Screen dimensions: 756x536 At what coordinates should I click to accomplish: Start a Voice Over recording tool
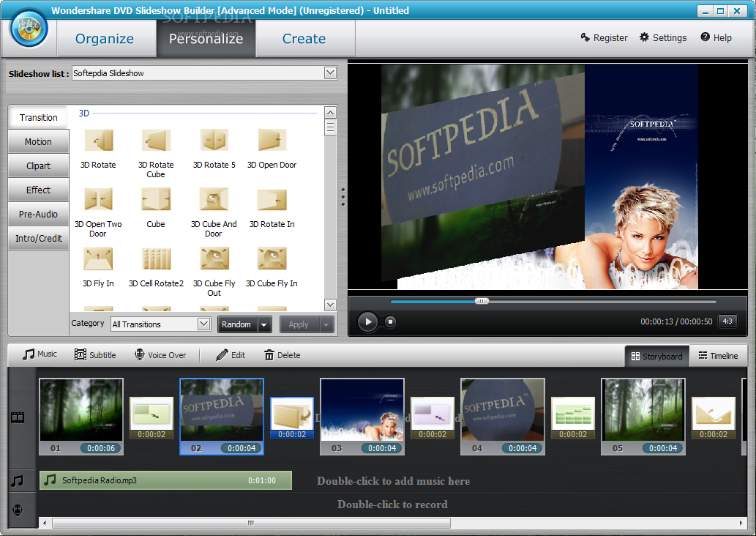click(x=160, y=355)
